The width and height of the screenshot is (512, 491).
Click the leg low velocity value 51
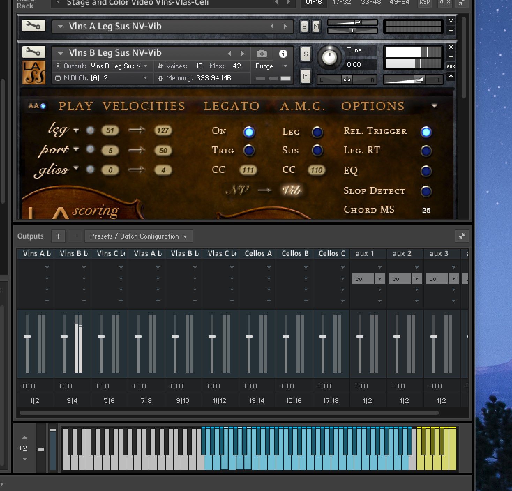(x=110, y=130)
